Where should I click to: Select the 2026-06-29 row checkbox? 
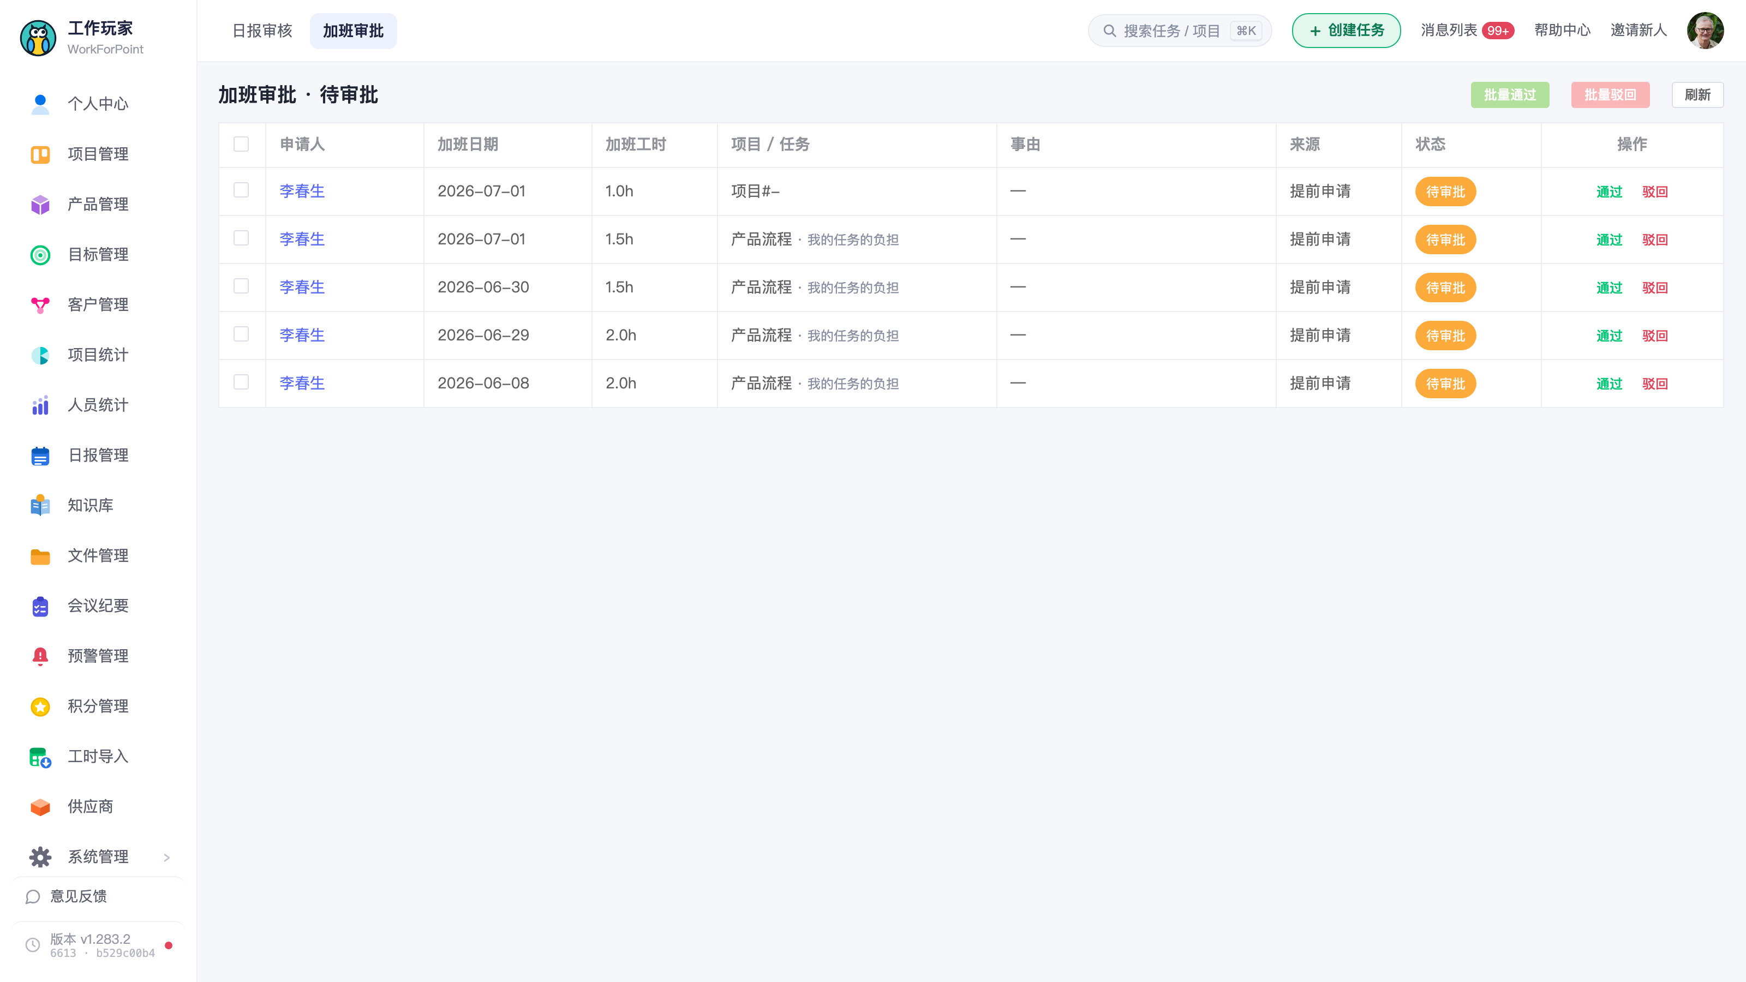[x=241, y=334]
